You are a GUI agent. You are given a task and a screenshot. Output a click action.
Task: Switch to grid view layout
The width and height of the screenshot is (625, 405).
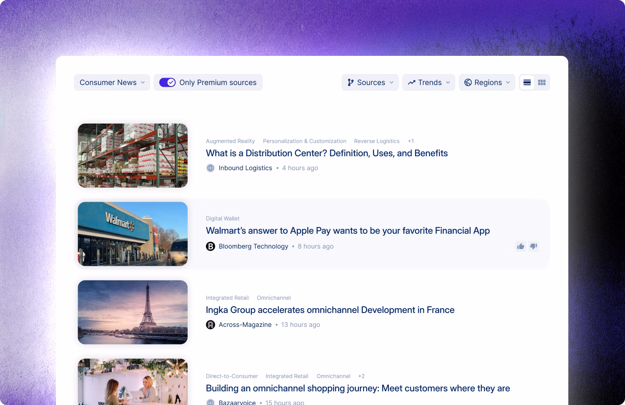[542, 82]
